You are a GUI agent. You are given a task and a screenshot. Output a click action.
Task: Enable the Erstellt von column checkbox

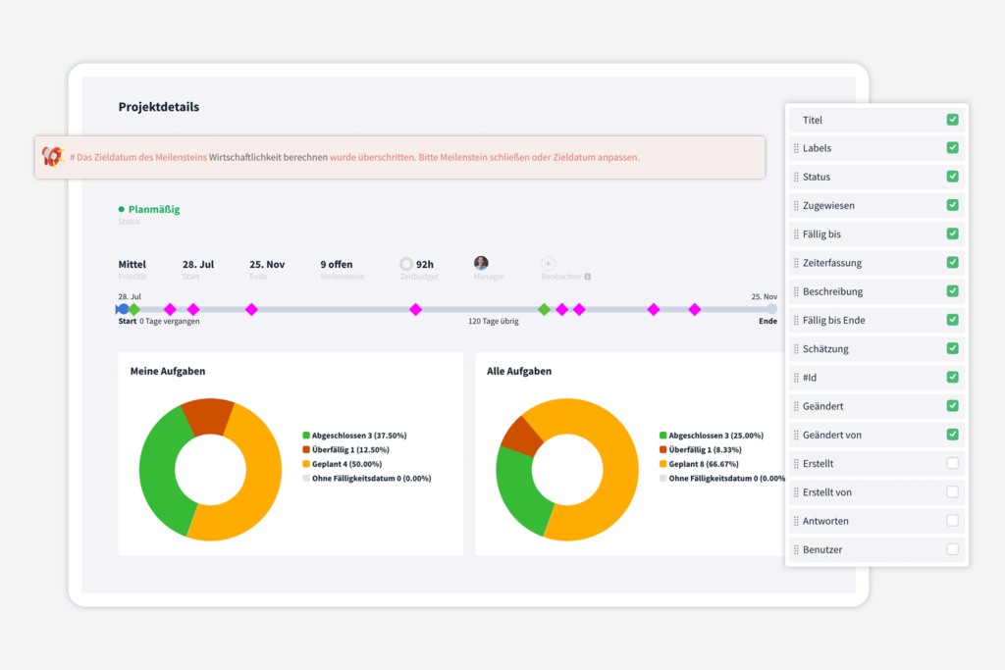[952, 491]
